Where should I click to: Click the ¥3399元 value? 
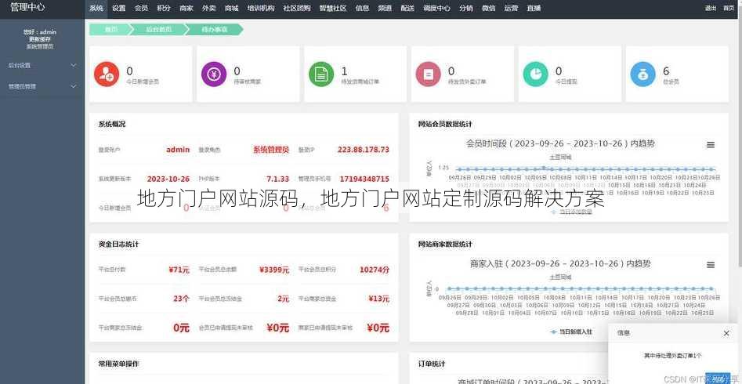(x=274, y=270)
